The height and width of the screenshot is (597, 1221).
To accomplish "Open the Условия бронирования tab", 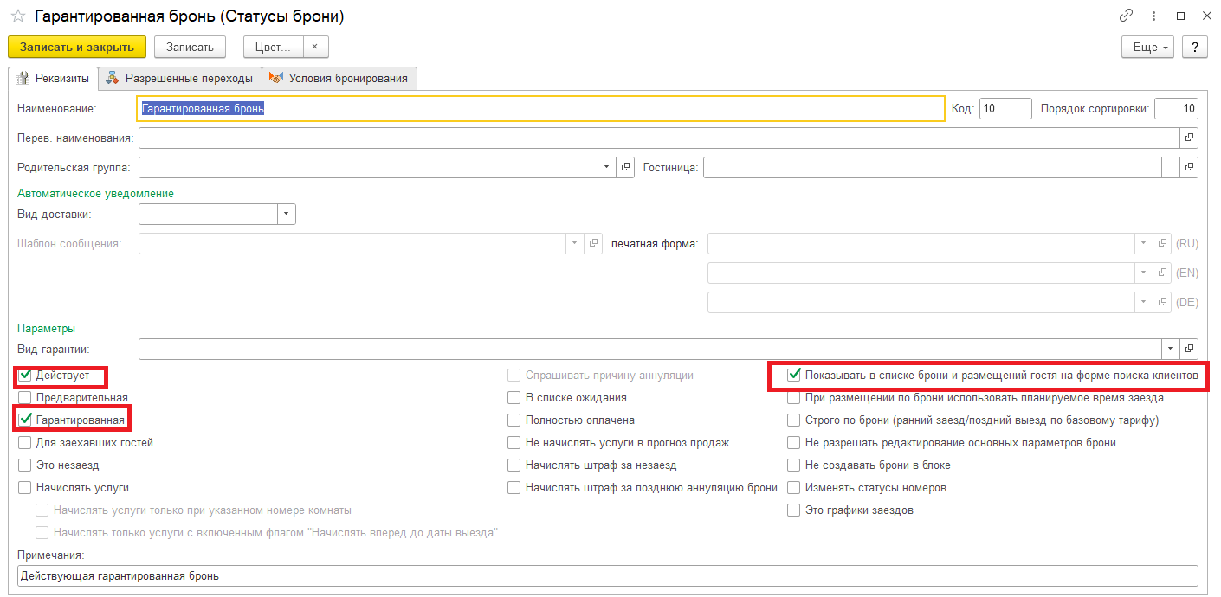I will tap(339, 78).
